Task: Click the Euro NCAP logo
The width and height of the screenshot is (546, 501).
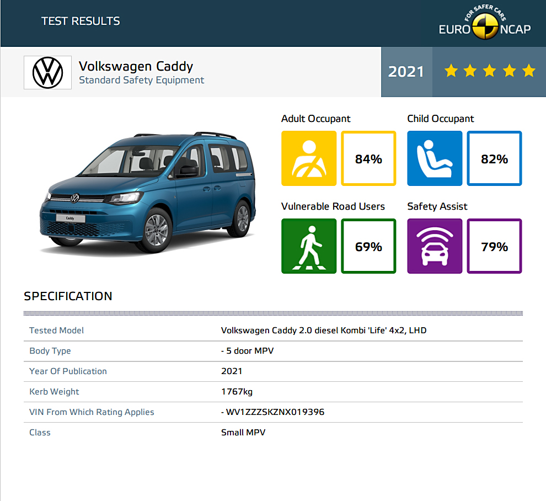Action: (485, 22)
